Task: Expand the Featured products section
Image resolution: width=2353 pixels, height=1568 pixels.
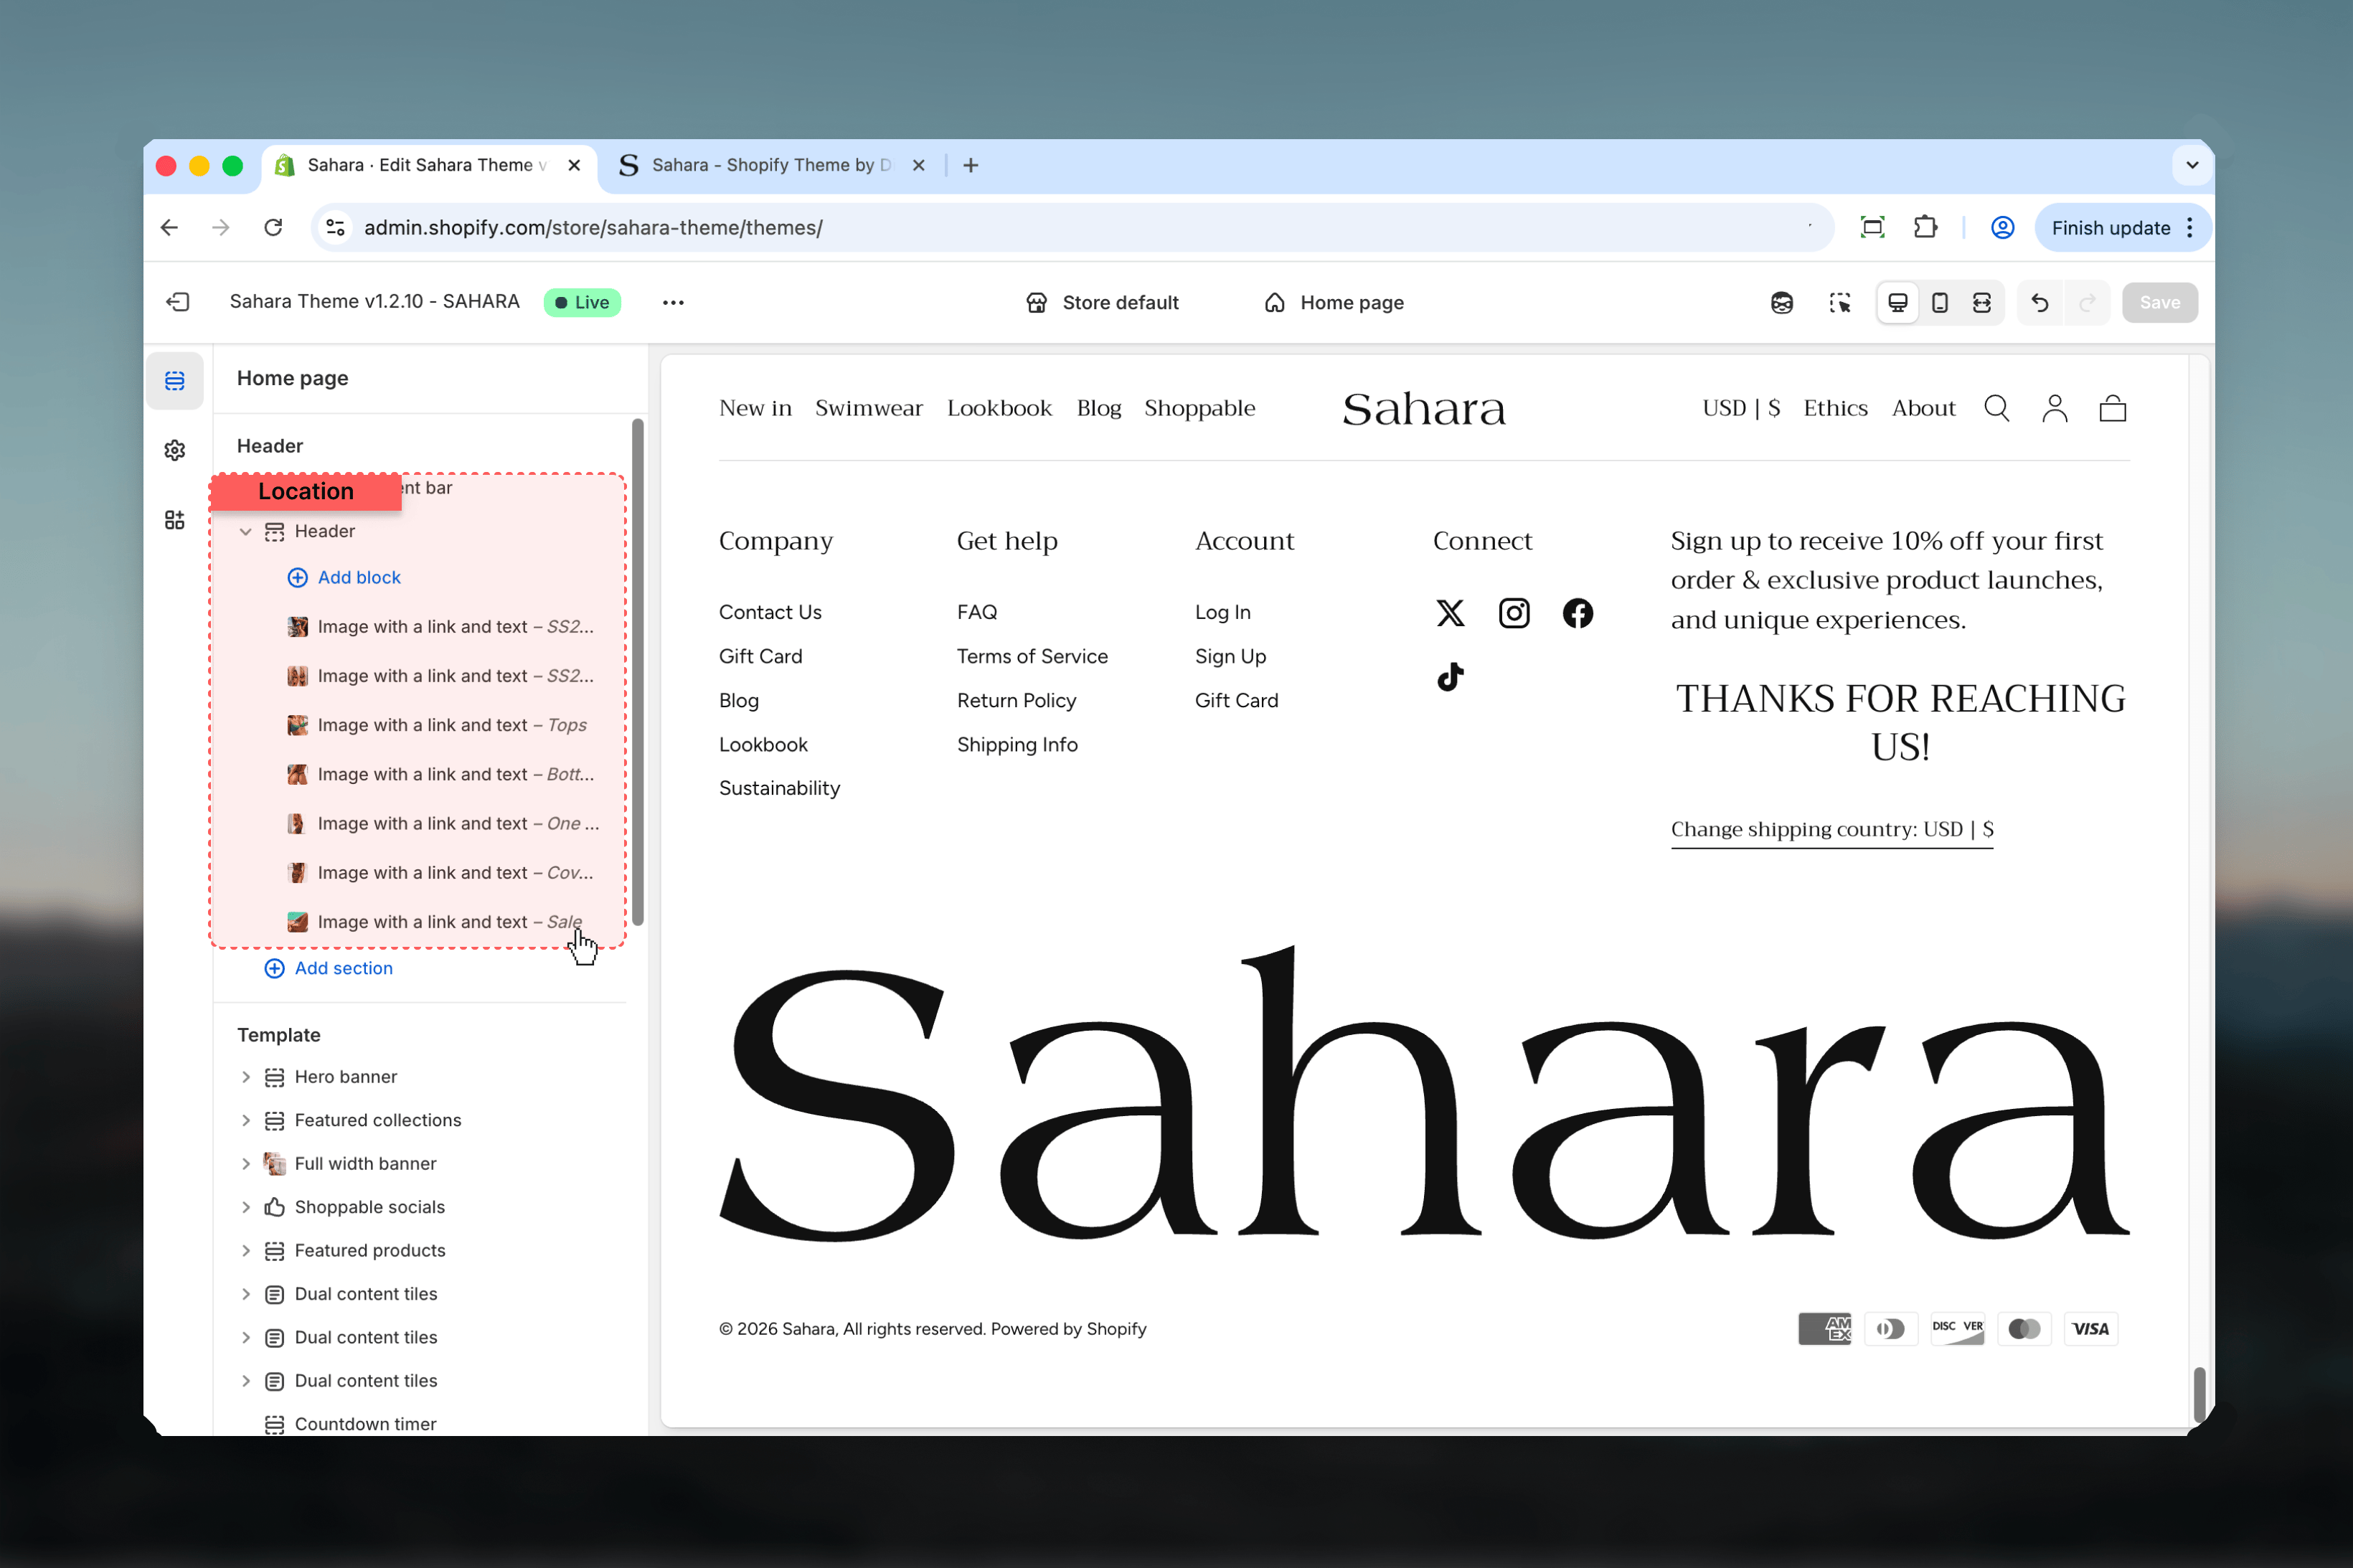Action: pos(246,1250)
